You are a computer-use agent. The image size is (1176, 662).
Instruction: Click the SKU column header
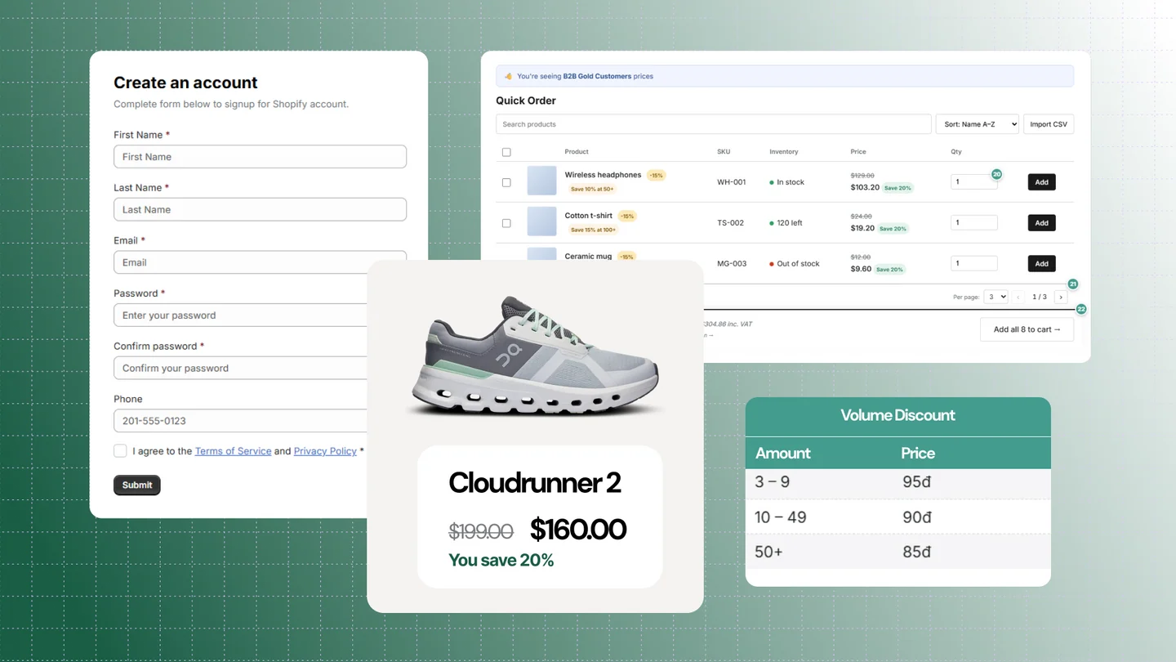point(724,152)
